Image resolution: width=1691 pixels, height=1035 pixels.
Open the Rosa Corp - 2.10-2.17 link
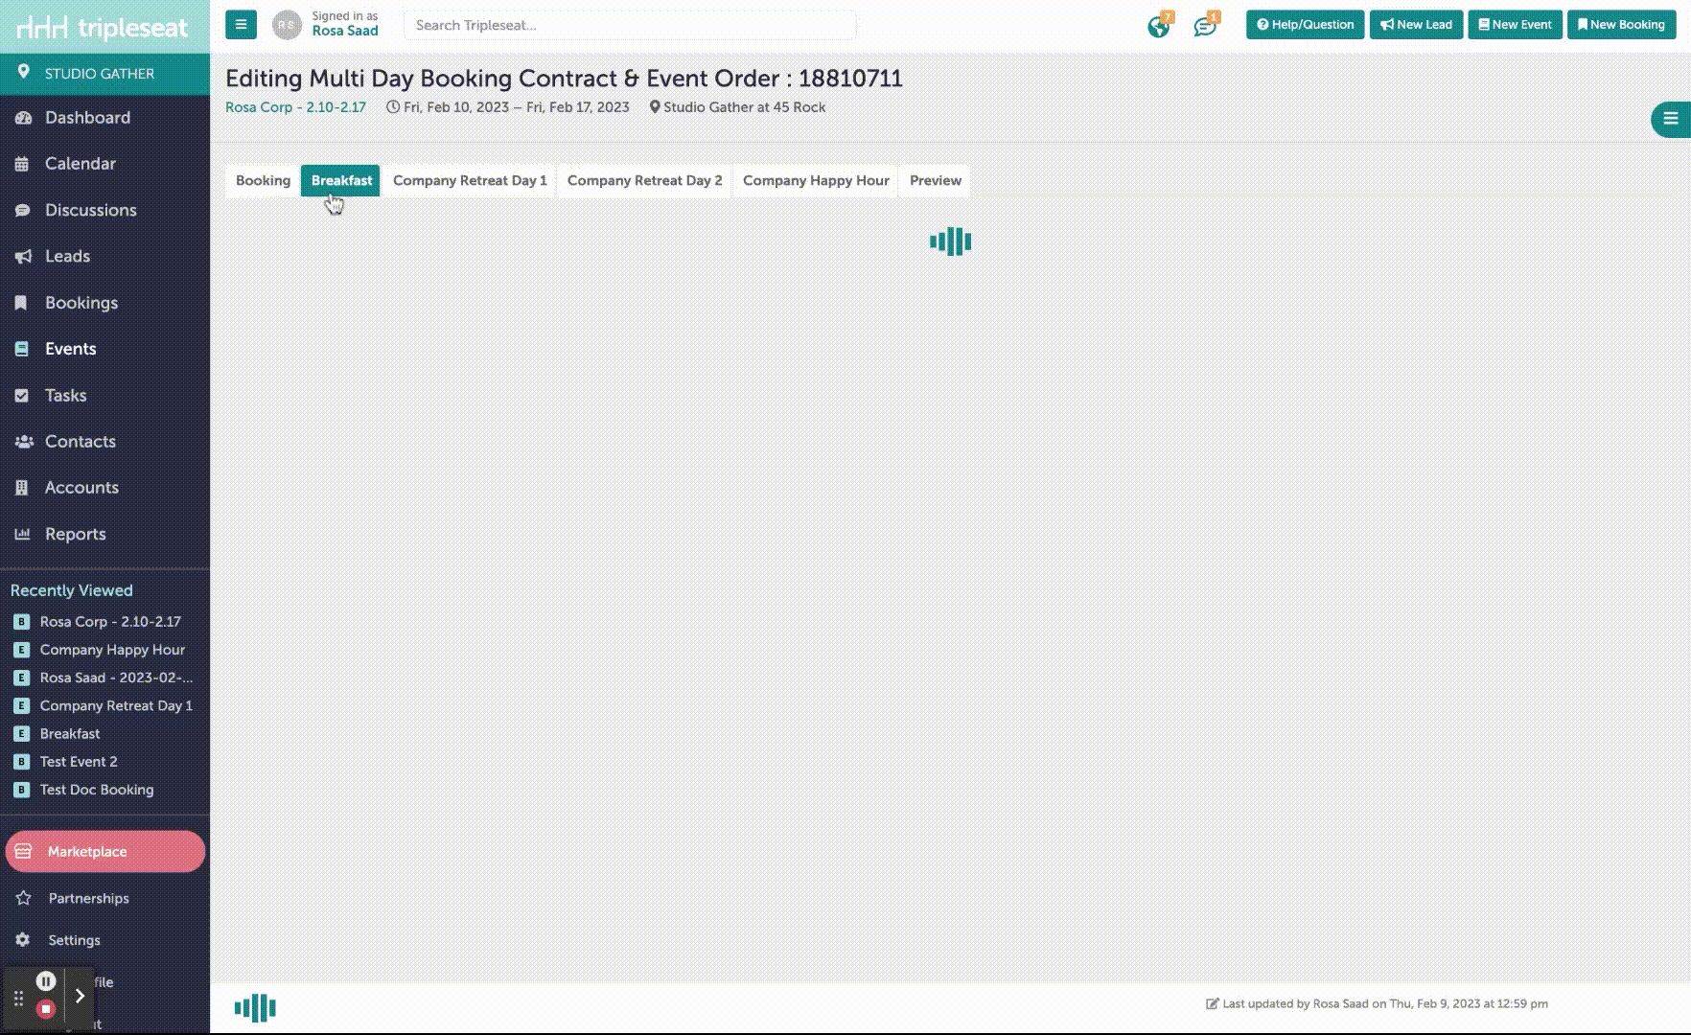coord(295,107)
